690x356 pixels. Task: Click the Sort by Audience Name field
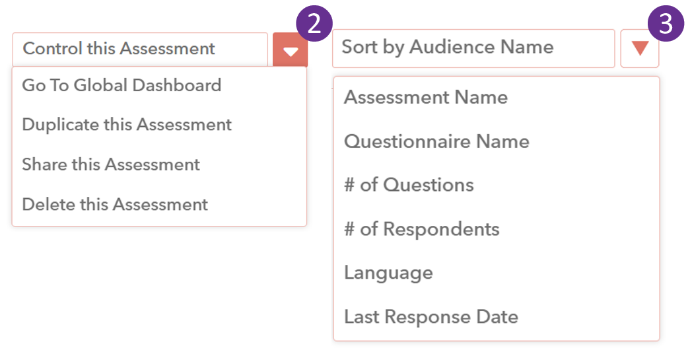[473, 48]
